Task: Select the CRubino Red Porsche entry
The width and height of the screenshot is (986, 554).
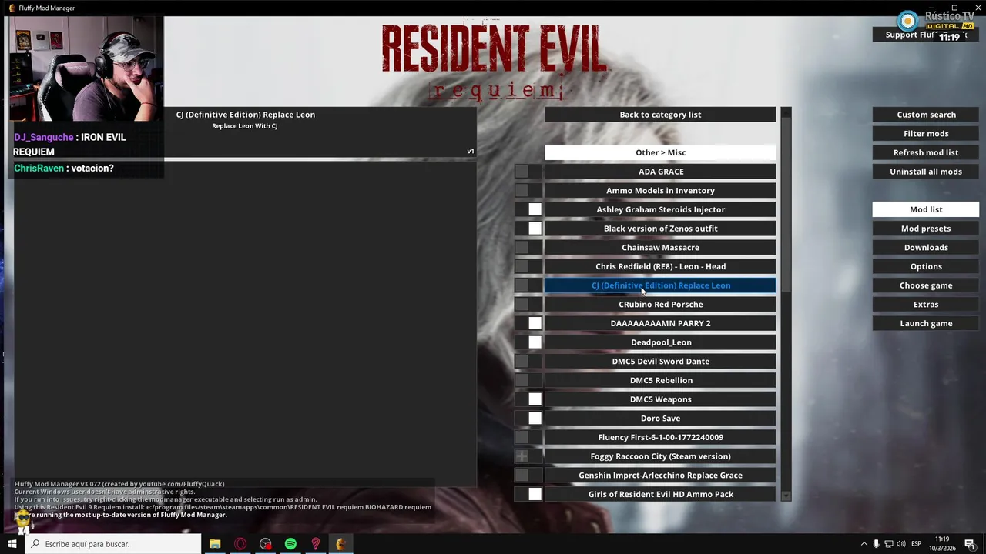Action: [660, 305]
